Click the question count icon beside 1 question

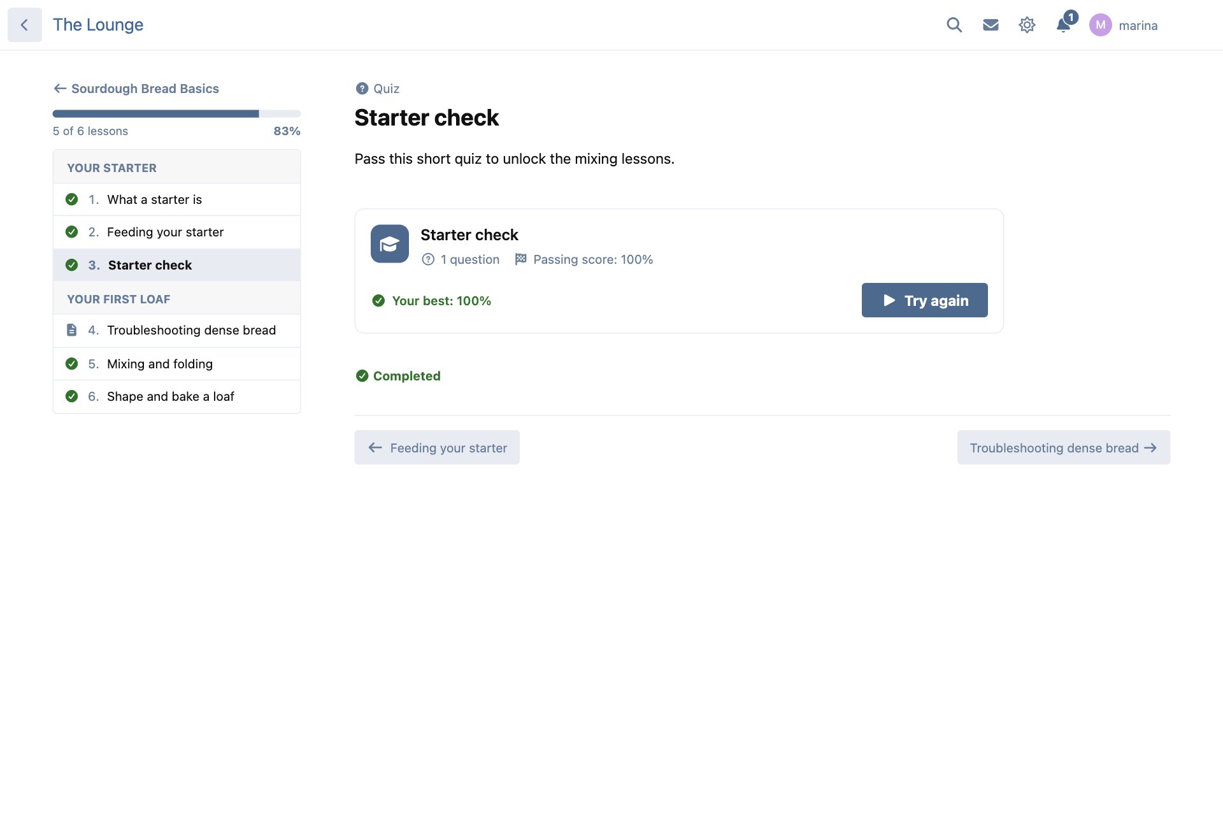tap(428, 259)
